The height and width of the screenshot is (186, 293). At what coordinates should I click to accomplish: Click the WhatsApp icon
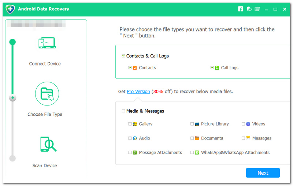pyautogui.click(x=197, y=153)
